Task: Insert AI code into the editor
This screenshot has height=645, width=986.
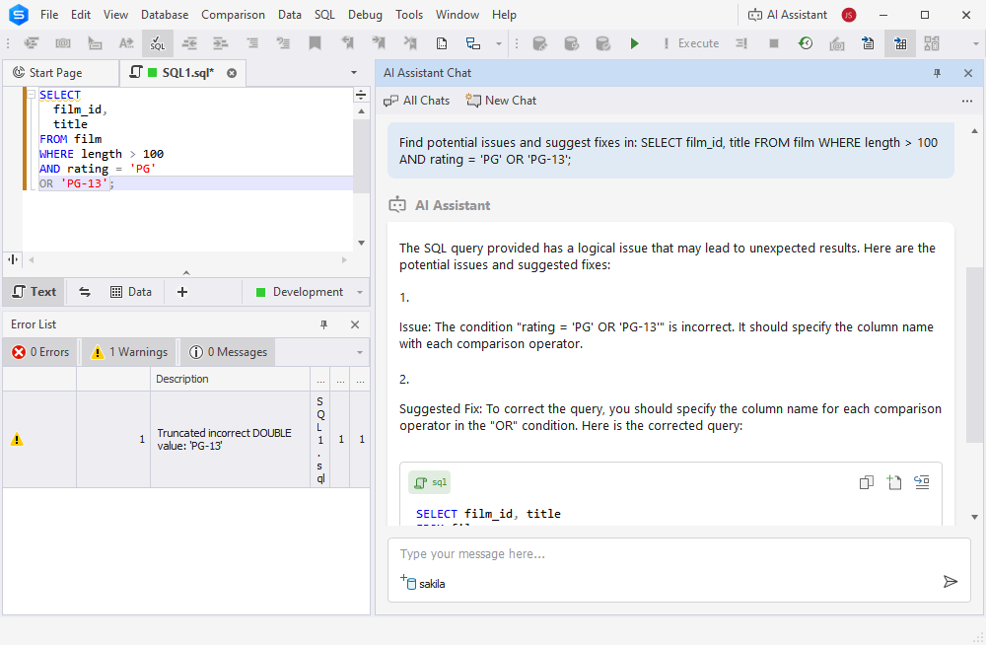Action: pos(922,482)
